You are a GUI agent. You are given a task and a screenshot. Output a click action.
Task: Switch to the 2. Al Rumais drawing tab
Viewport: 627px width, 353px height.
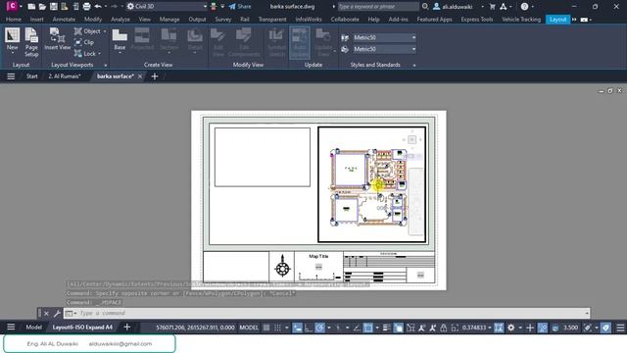[x=65, y=76]
